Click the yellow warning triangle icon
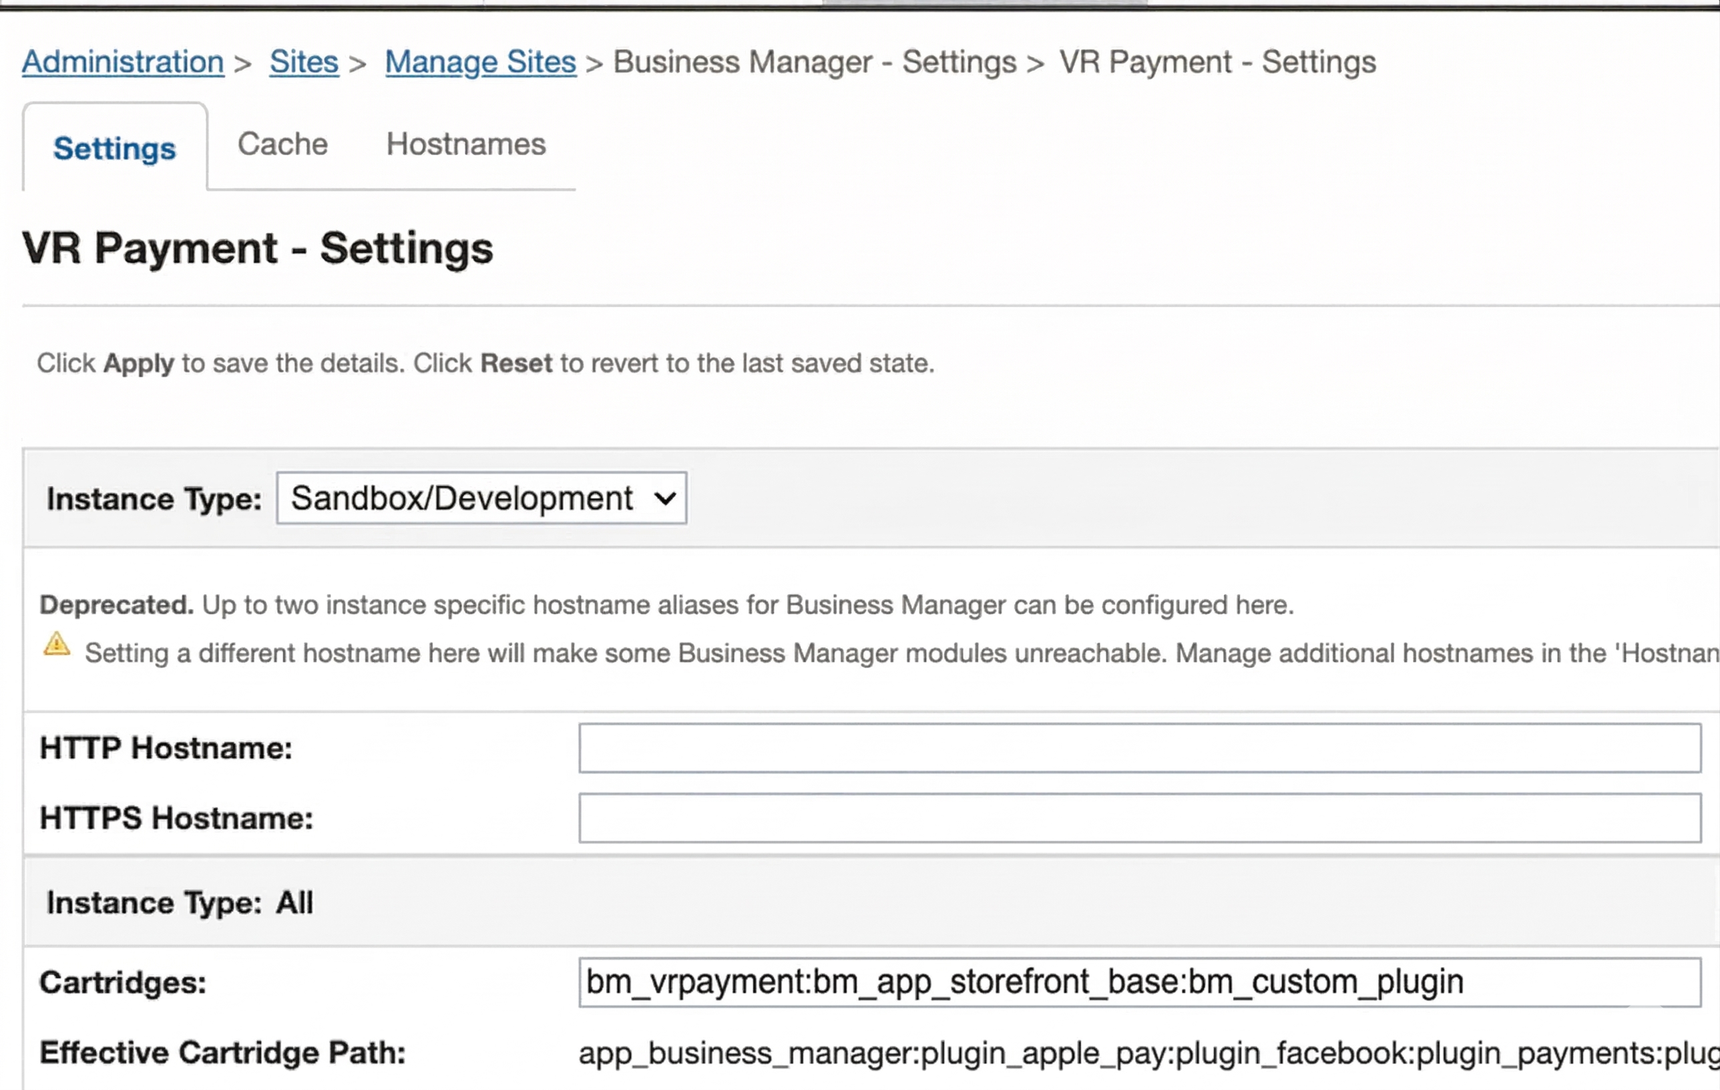This screenshot has height=1090, width=1720. tap(57, 644)
